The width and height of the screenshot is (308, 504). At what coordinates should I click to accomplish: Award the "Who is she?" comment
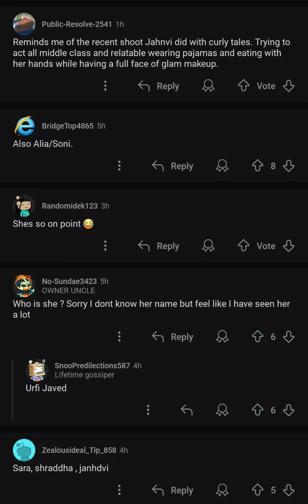click(222, 336)
